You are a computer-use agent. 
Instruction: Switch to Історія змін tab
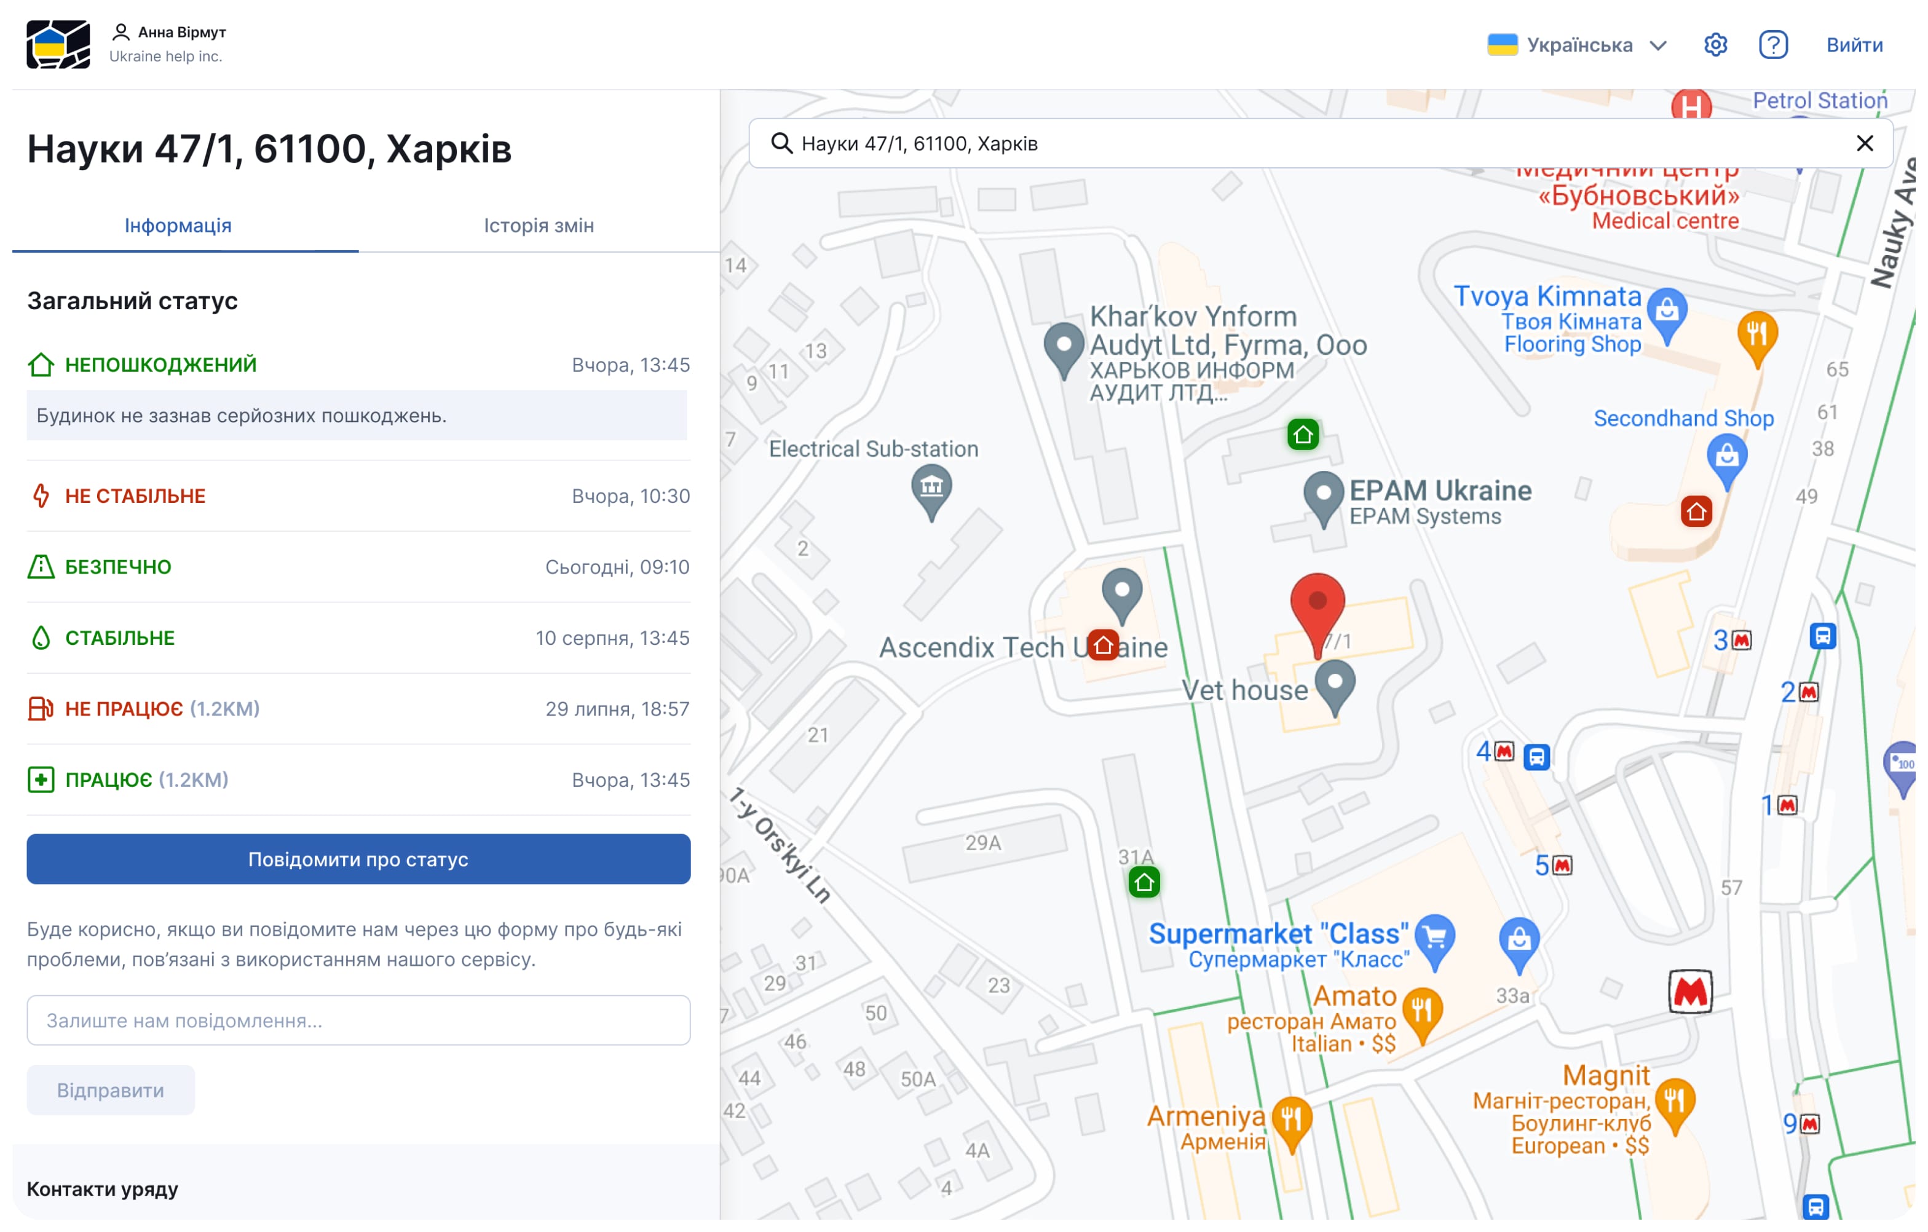coord(538,226)
